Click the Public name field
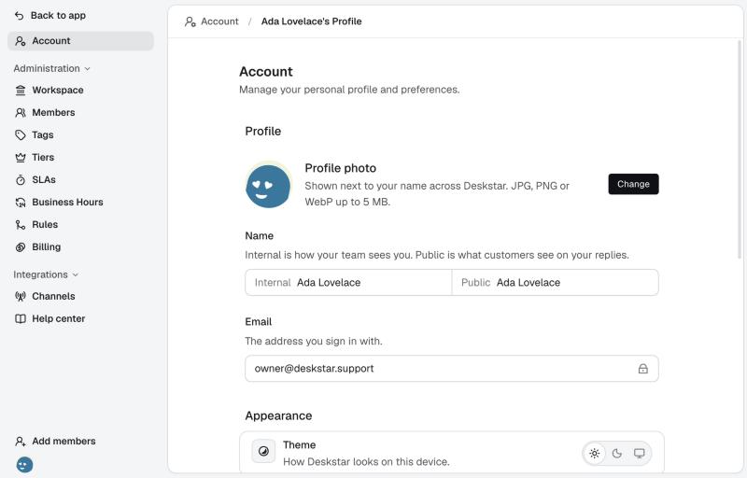 click(x=555, y=282)
